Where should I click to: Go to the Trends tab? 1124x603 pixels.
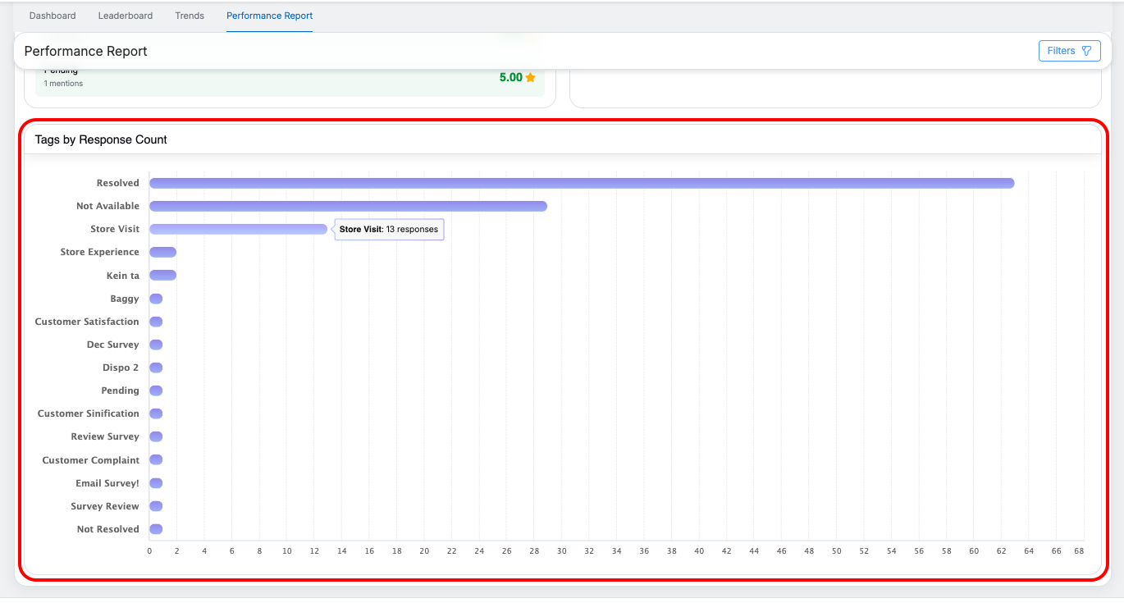[190, 16]
